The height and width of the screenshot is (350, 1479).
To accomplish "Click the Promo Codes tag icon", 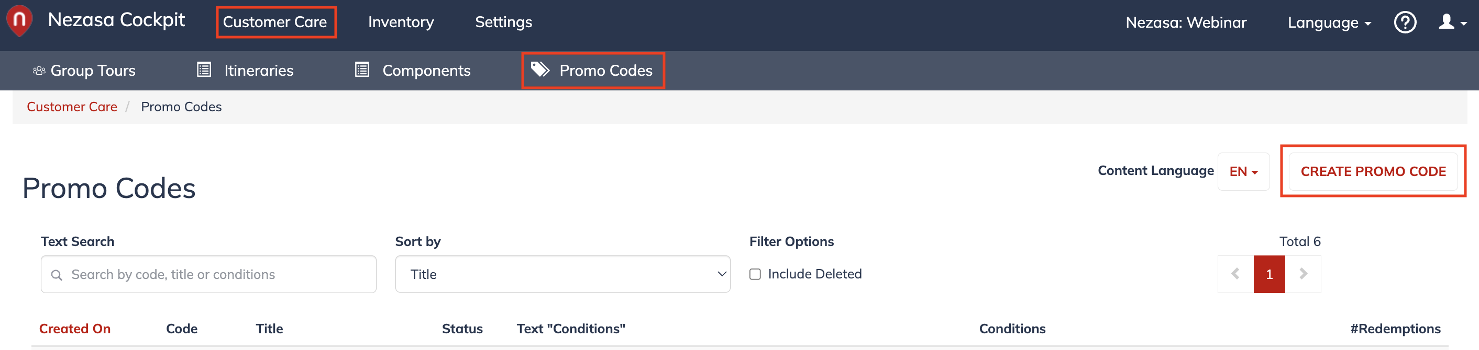I will click(539, 69).
